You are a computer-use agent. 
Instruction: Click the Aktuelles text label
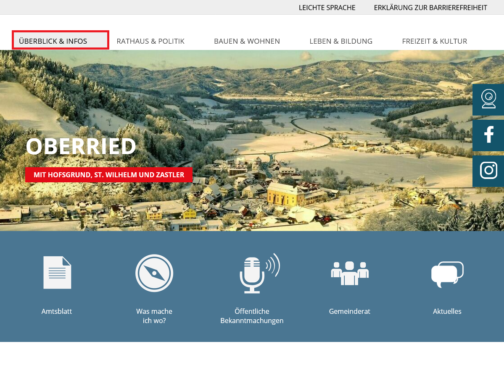(x=447, y=311)
